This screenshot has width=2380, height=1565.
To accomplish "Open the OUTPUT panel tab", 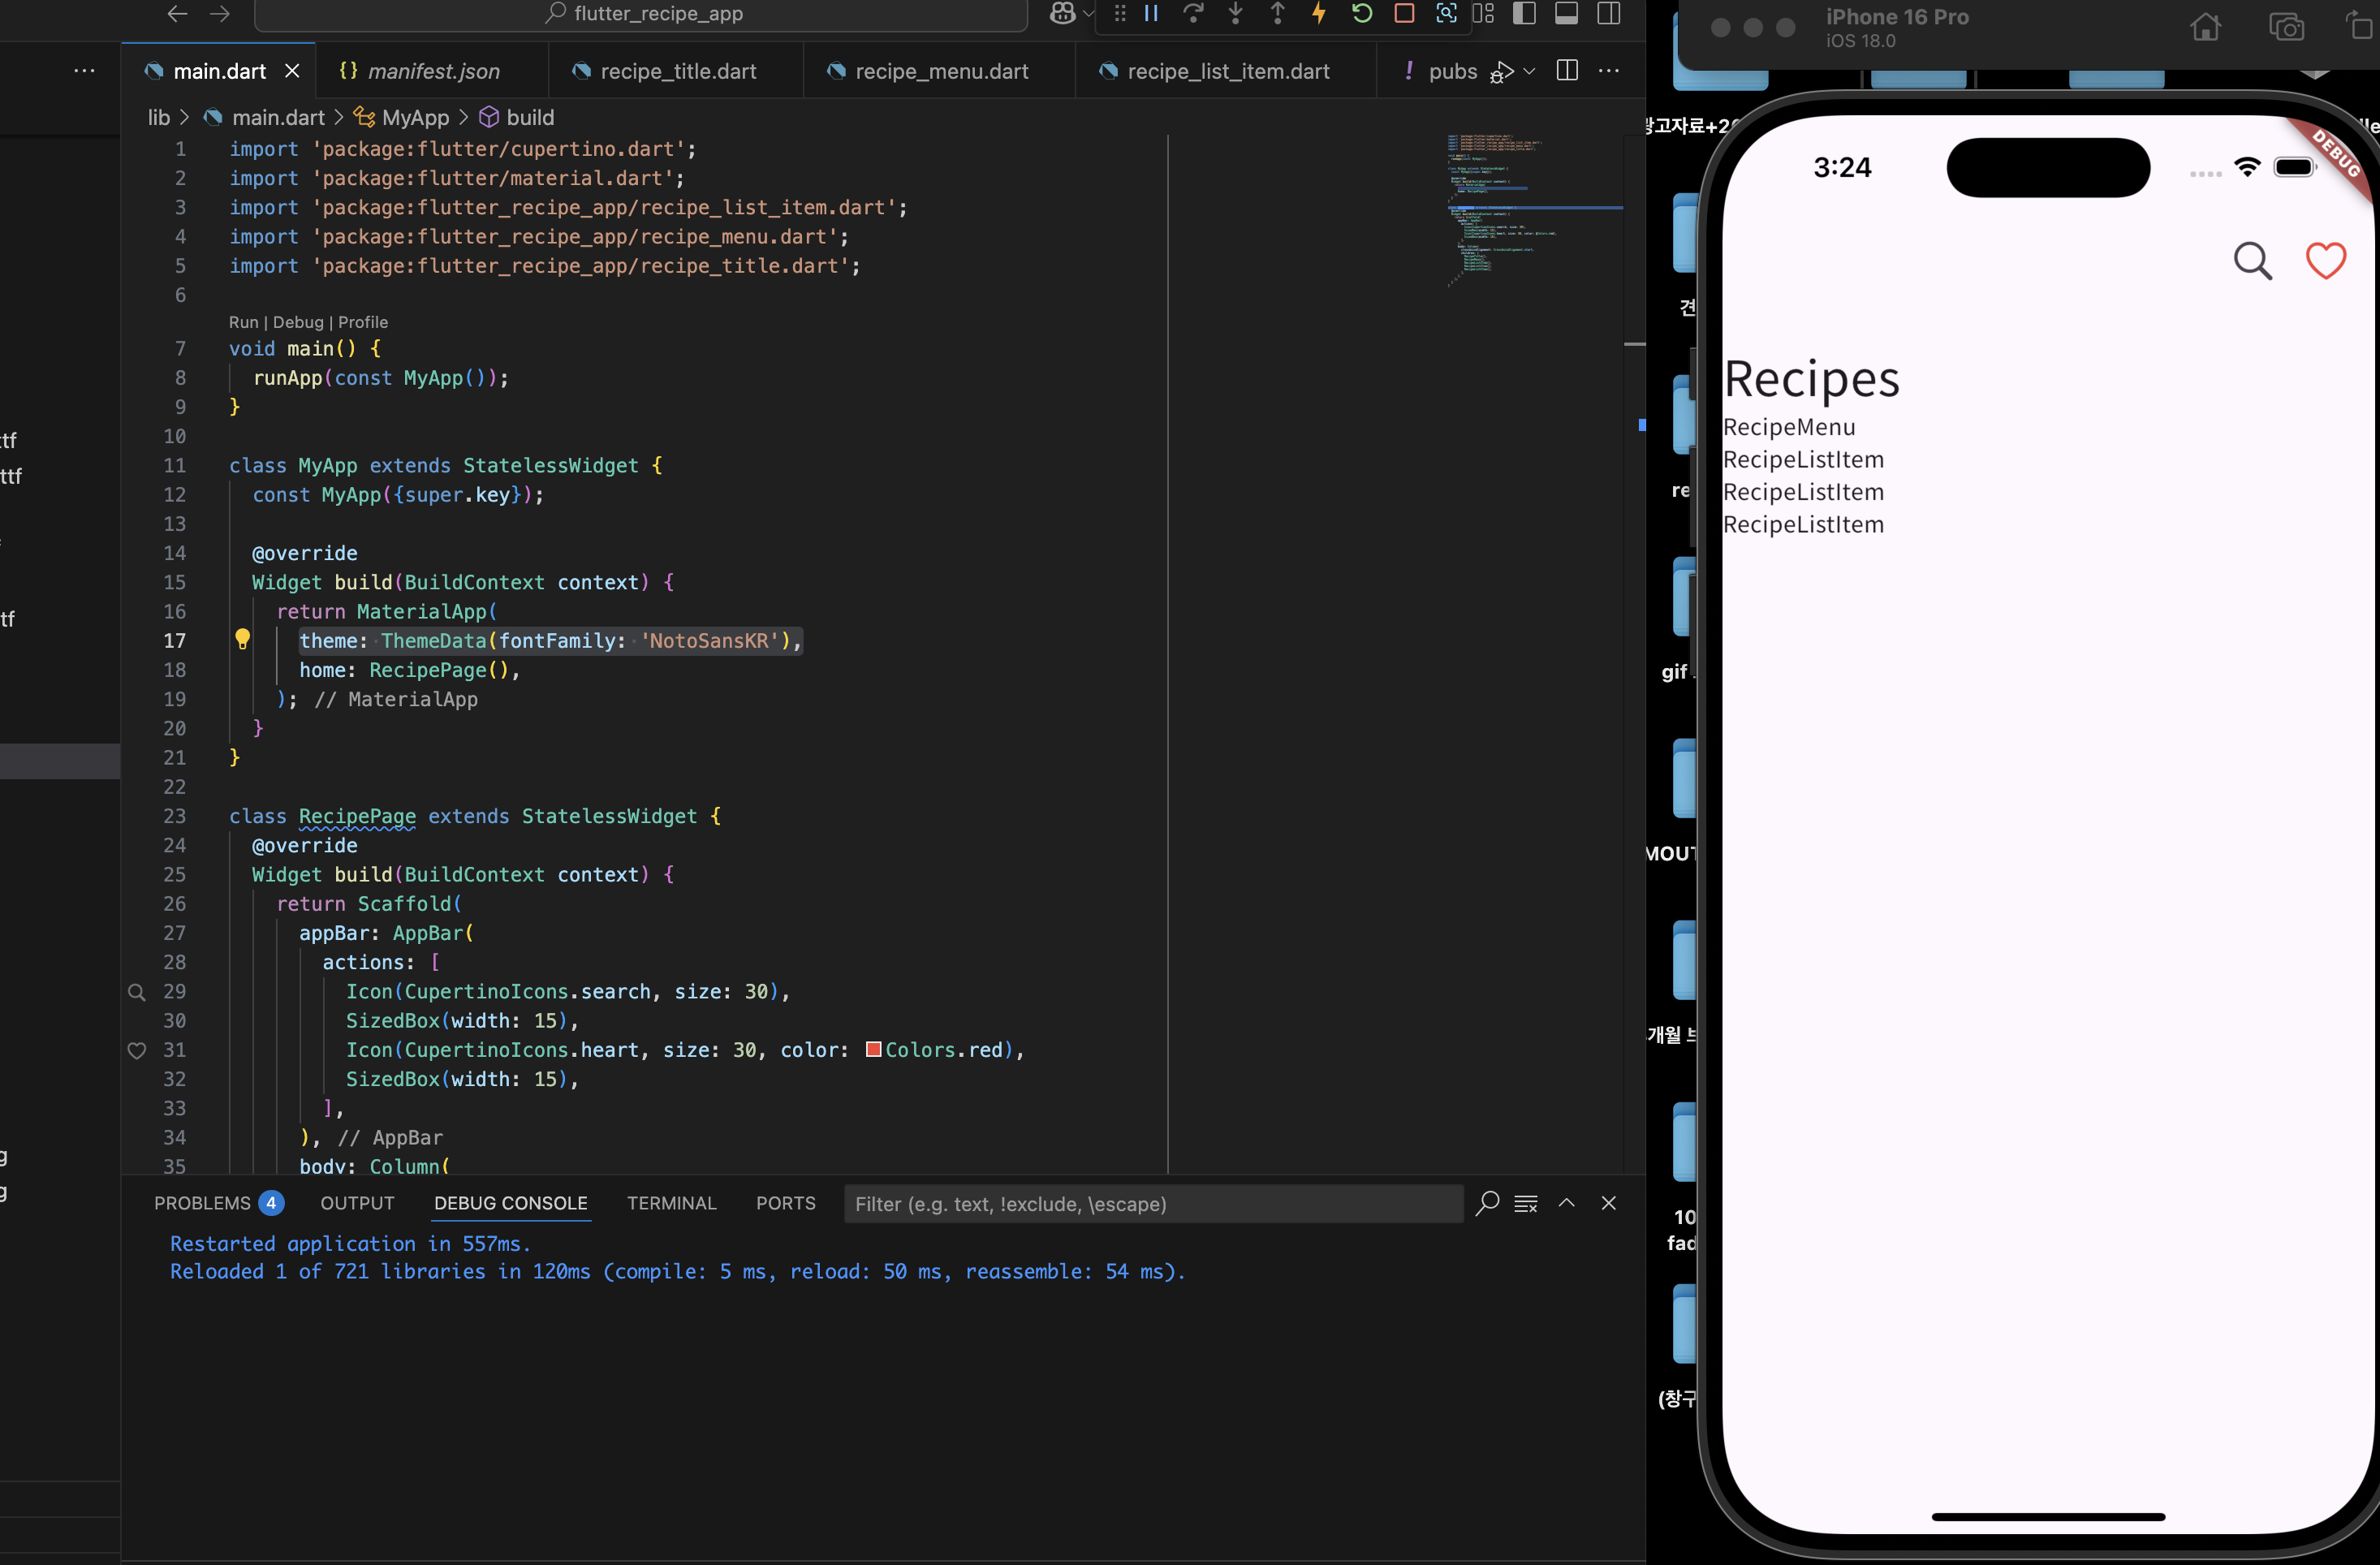I will 357,1203.
